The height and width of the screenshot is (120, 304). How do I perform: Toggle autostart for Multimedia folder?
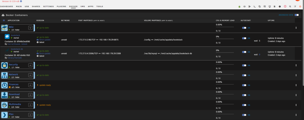point(244,105)
